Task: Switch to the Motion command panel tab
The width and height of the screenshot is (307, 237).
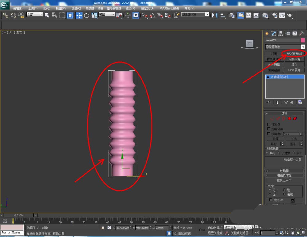Action: [288, 33]
